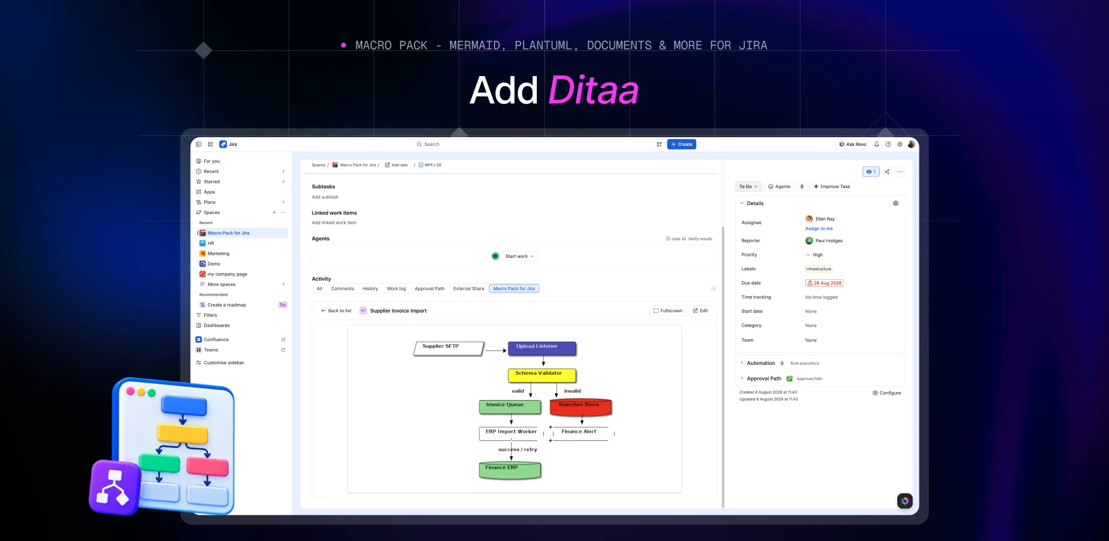Collapse the Jira sidebar with the panel icon

[x=198, y=144]
